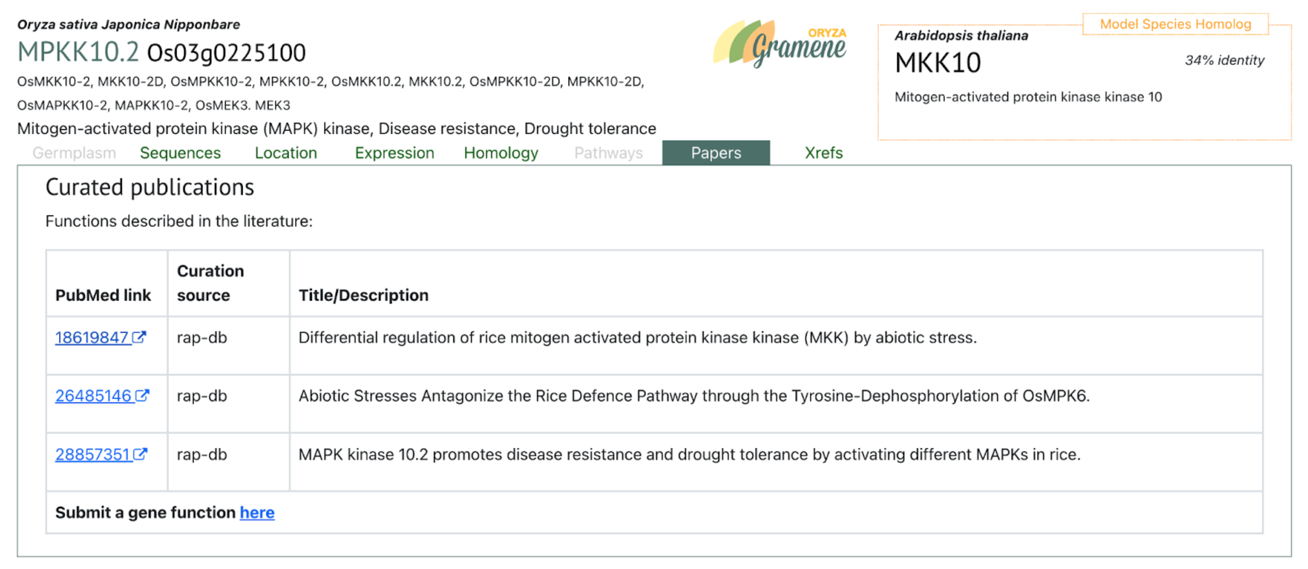
Task: Switch to the Sequences tab
Action: [x=180, y=153]
